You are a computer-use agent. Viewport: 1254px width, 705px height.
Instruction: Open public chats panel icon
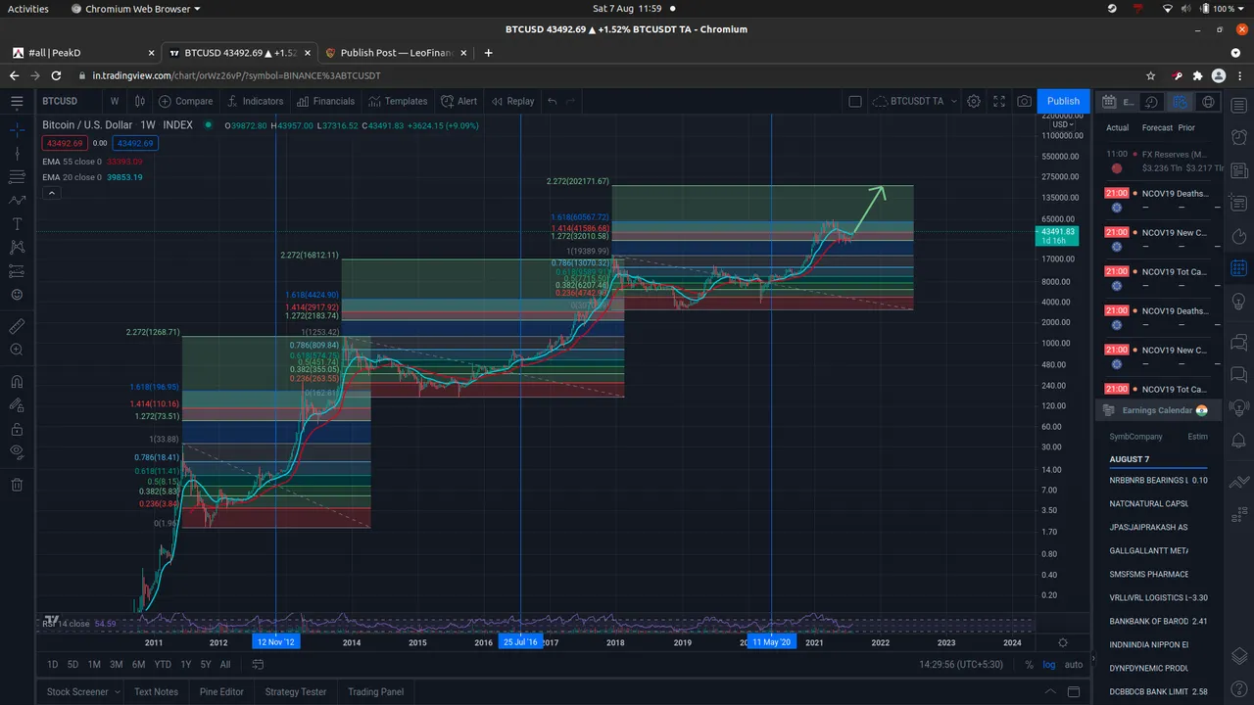(1238, 343)
